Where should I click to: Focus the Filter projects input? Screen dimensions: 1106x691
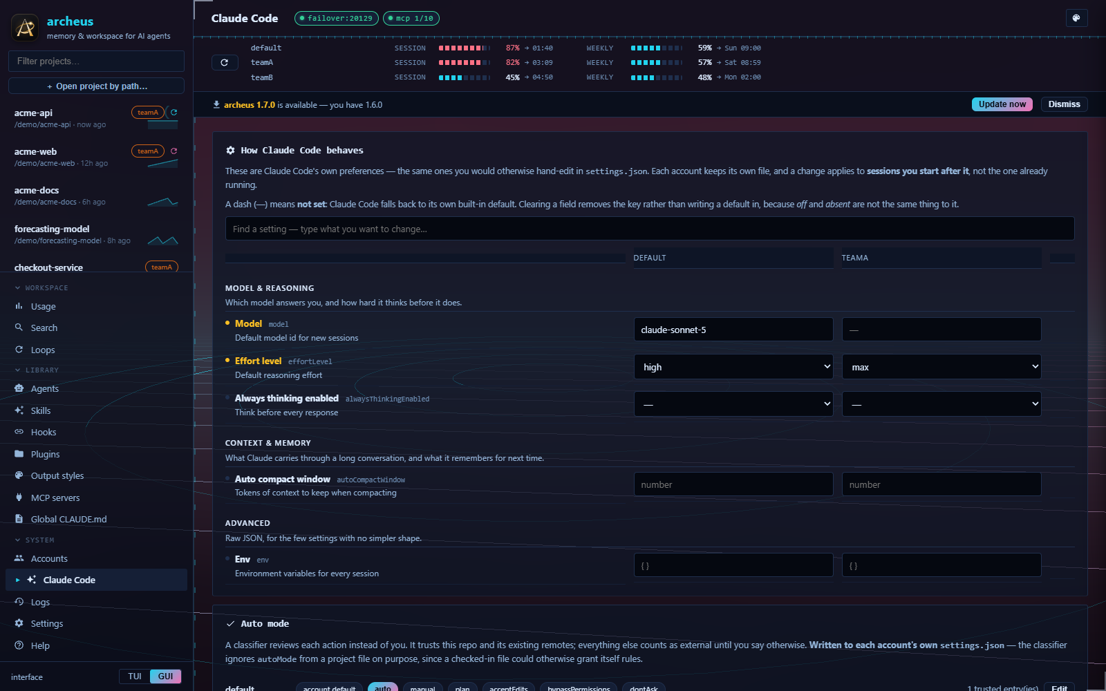[x=96, y=61]
